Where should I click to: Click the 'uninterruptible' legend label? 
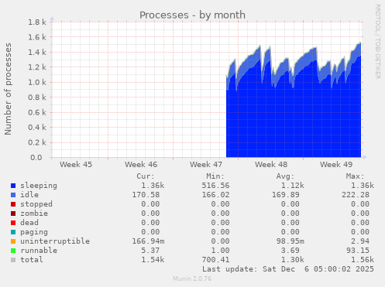(x=55, y=241)
